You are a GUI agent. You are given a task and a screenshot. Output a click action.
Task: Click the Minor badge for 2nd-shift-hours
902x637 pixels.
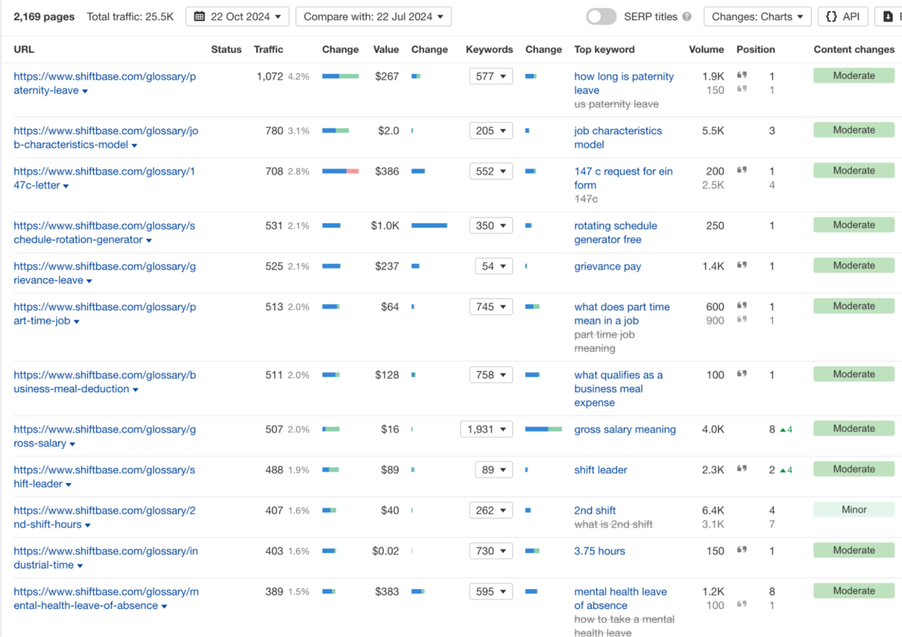coord(854,510)
